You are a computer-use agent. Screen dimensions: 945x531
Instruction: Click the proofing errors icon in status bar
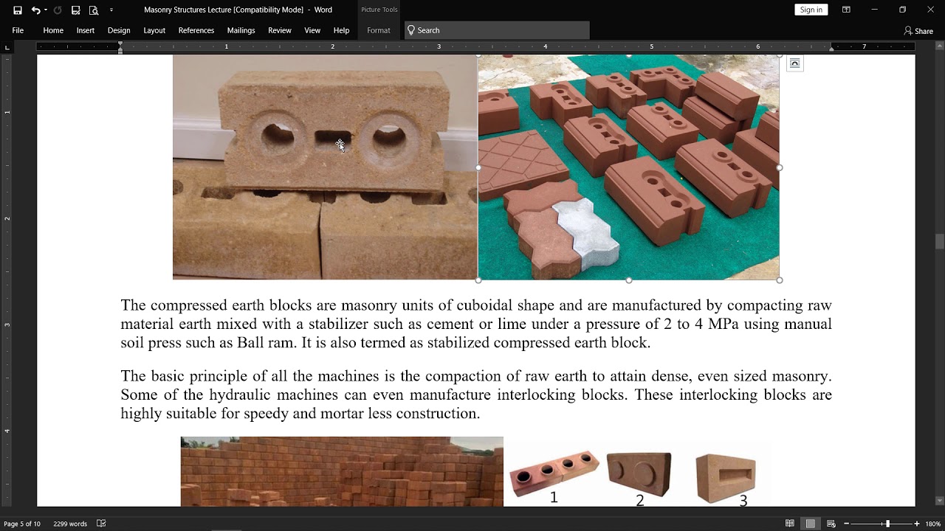click(102, 524)
